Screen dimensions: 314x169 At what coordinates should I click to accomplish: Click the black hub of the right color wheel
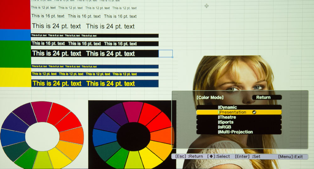pos(133,137)
